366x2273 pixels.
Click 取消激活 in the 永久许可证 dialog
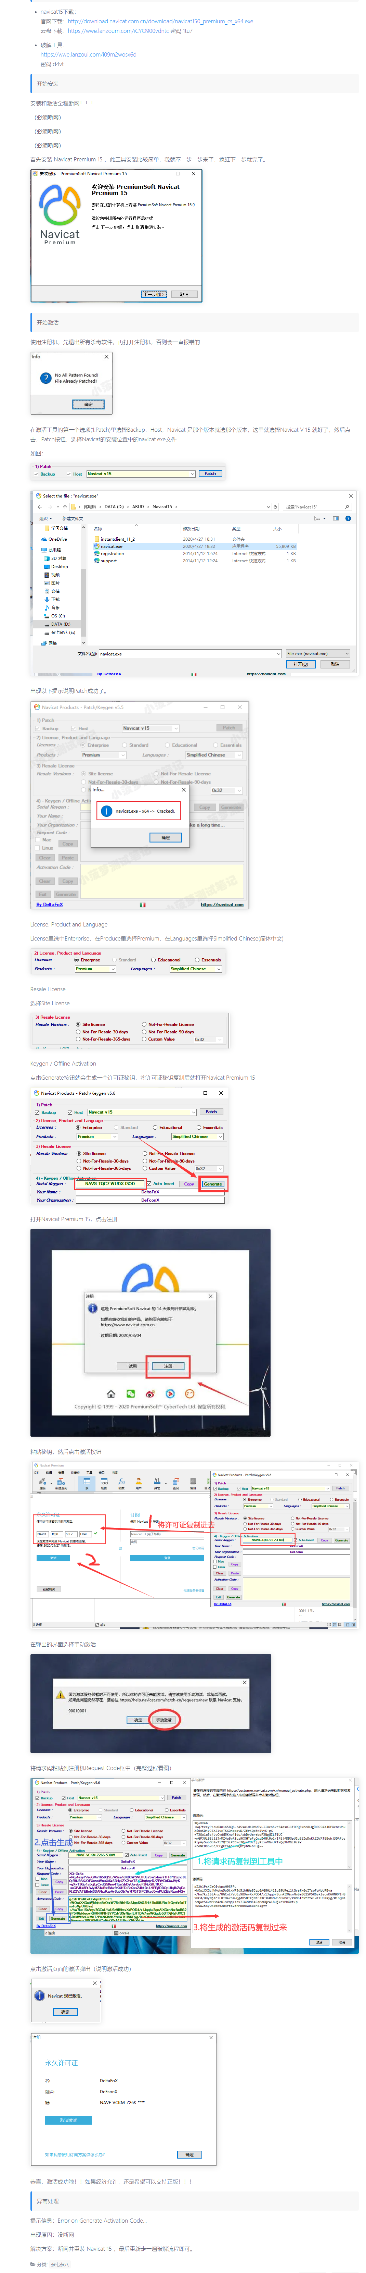pos(68,2120)
